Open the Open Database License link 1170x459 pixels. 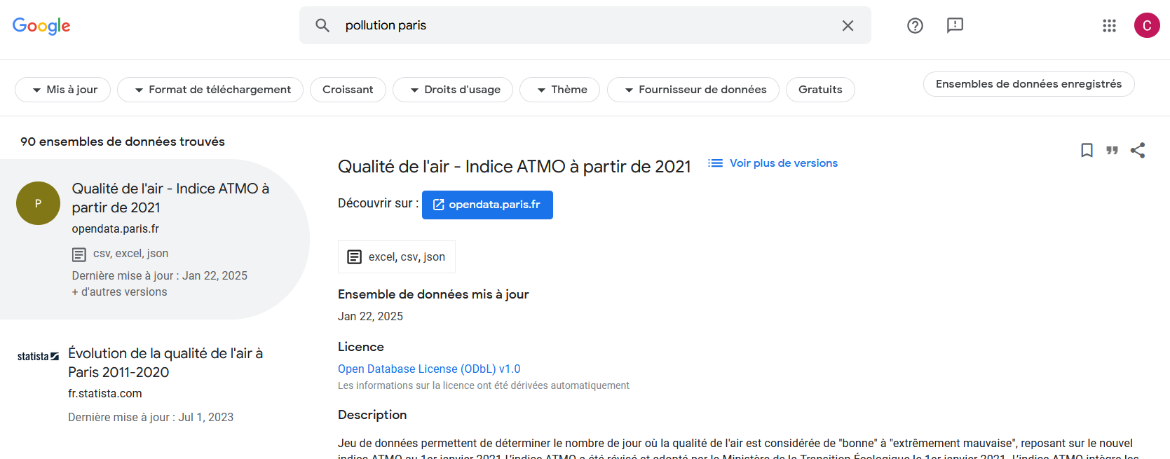[x=429, y=369]
